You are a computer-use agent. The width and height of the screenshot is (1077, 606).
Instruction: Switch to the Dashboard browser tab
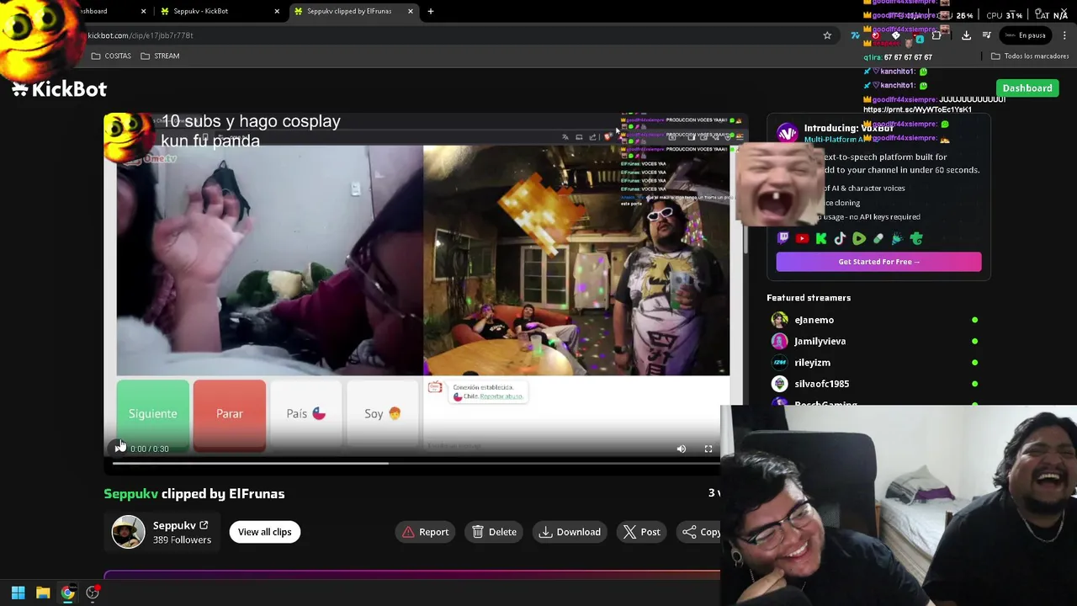(93, 11)
